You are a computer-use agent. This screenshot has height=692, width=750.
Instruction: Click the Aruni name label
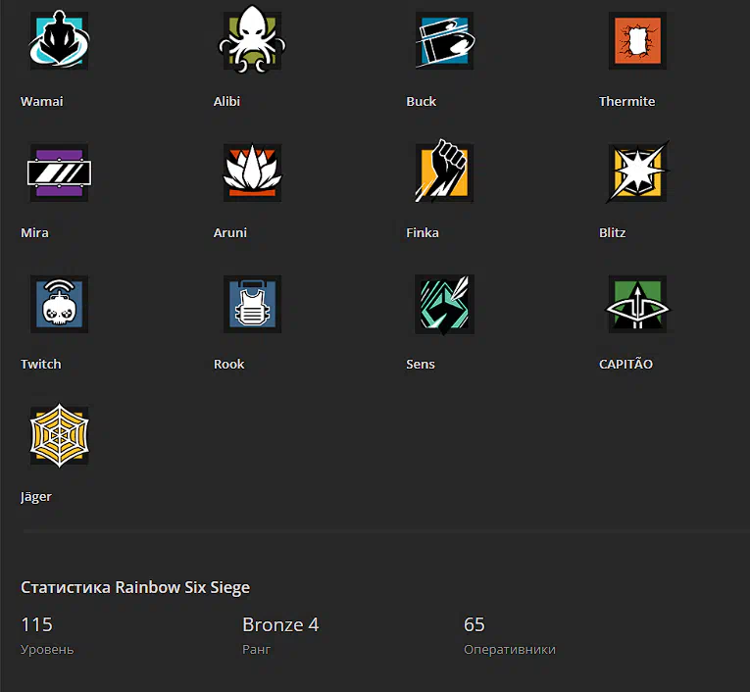coord(230,233)
